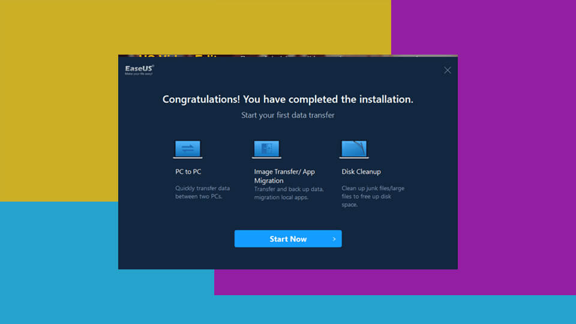Click the Disk Cleanup laptop icon
The width and height of the screenshot is (576, 324).
pos(354,149)
